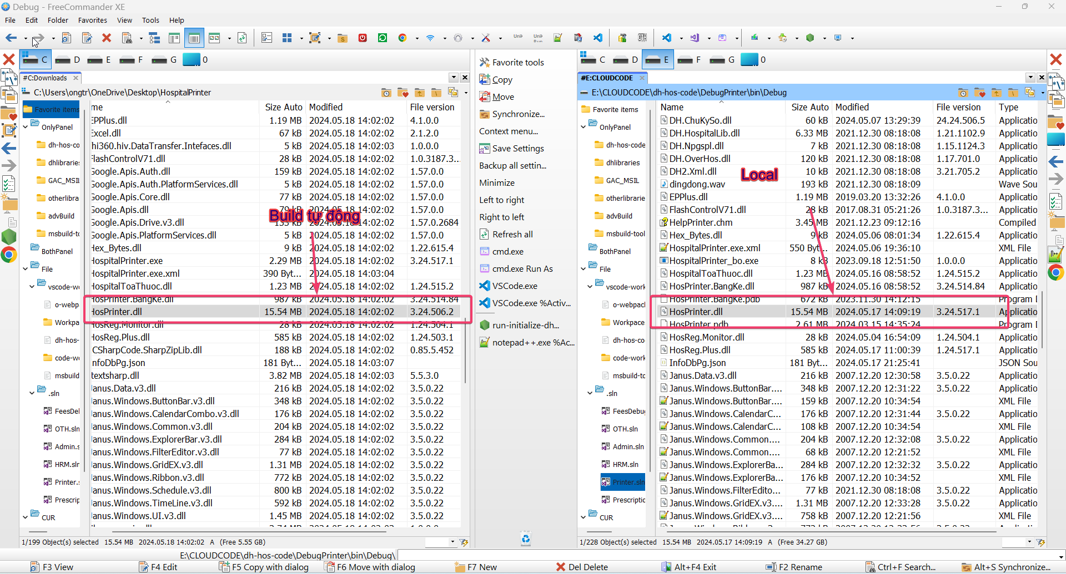Select drive C in the right panel

tap(593, 59)
